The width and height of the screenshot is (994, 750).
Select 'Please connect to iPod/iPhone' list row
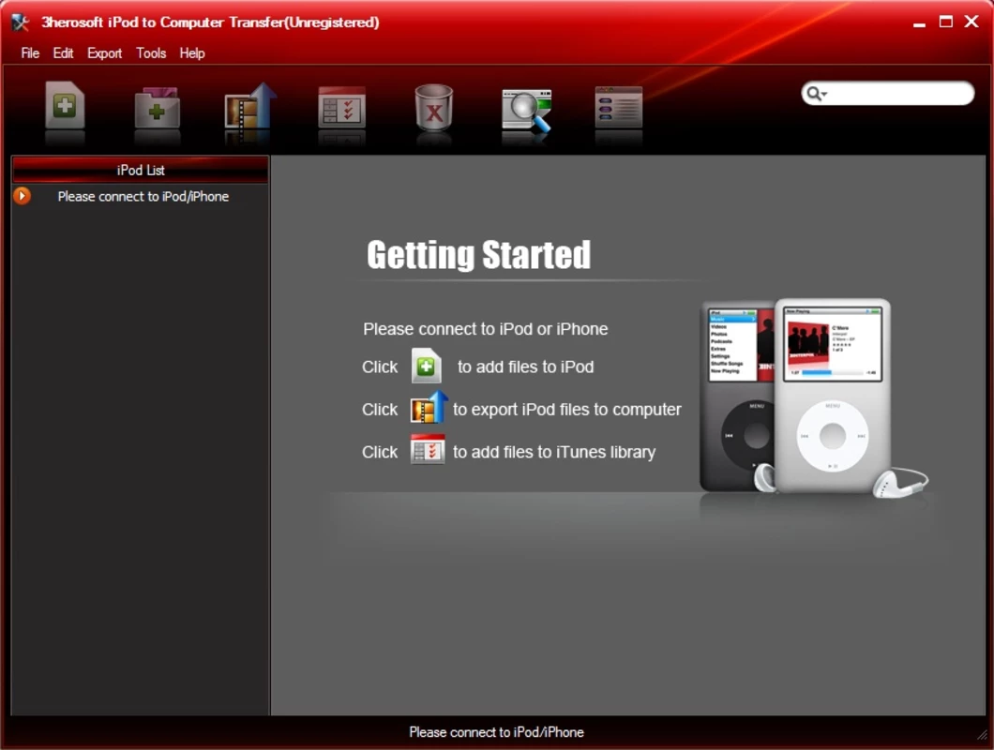140,197
